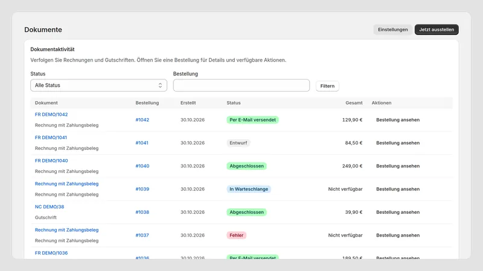Click Bestellung ansehen for order #1042
The image size is (483, 271).
pyautogui.click(x=398, y=120)
